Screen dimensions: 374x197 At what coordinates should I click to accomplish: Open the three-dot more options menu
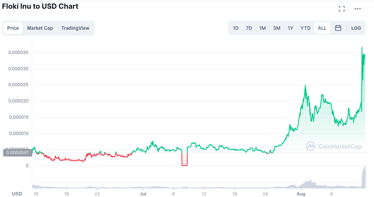tap(358, 9)
